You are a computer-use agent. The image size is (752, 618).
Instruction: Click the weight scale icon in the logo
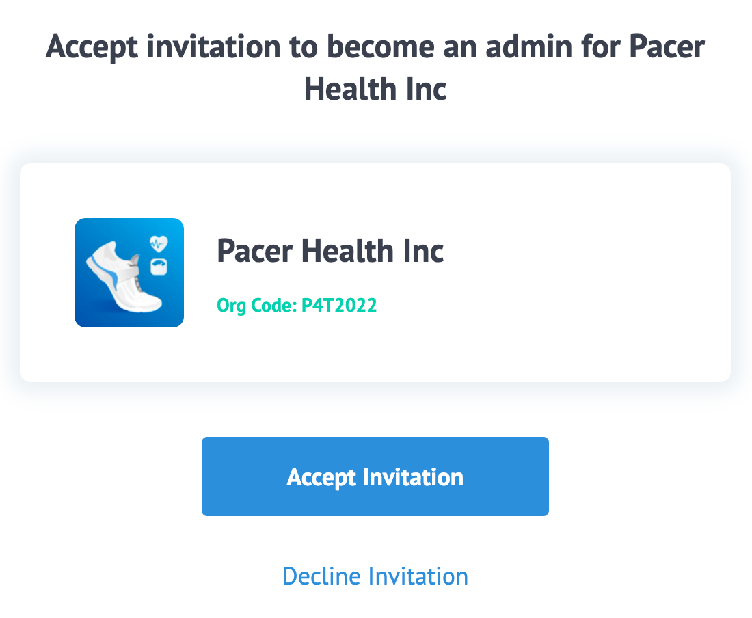[x=159, y=267]
